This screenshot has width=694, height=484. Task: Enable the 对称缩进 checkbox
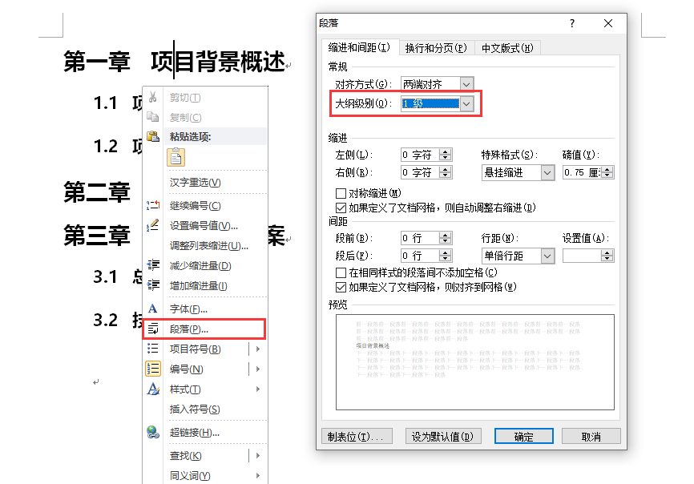pyautogui.click(x=341, y=192)
